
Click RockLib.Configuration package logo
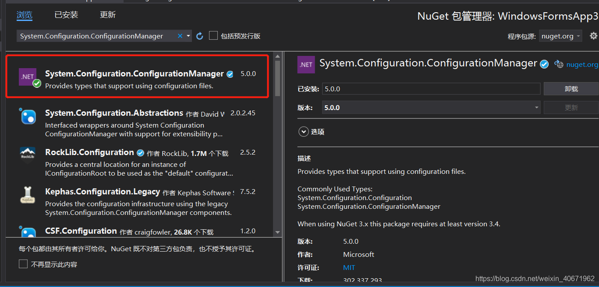28,155
